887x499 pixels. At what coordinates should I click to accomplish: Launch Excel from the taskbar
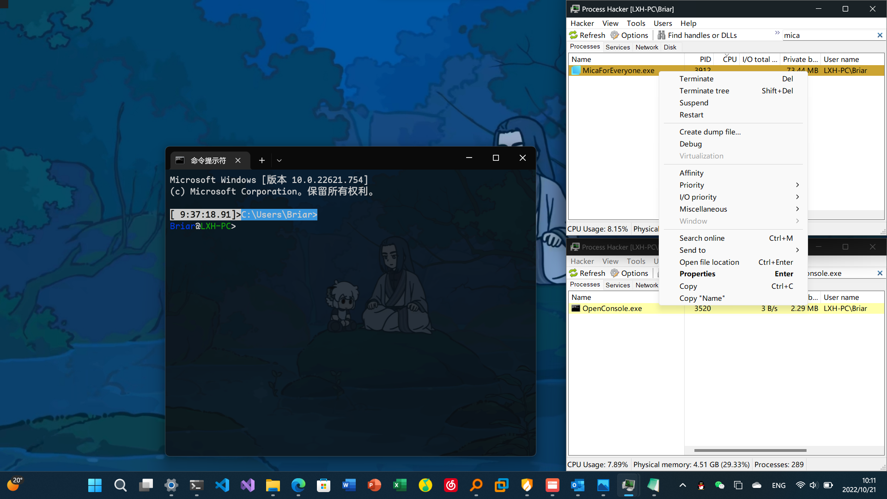coord(400,485)
